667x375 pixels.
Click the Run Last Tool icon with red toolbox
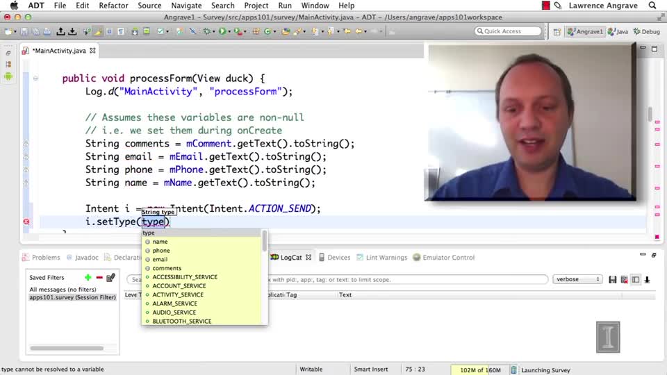click(x=238, y=31)
